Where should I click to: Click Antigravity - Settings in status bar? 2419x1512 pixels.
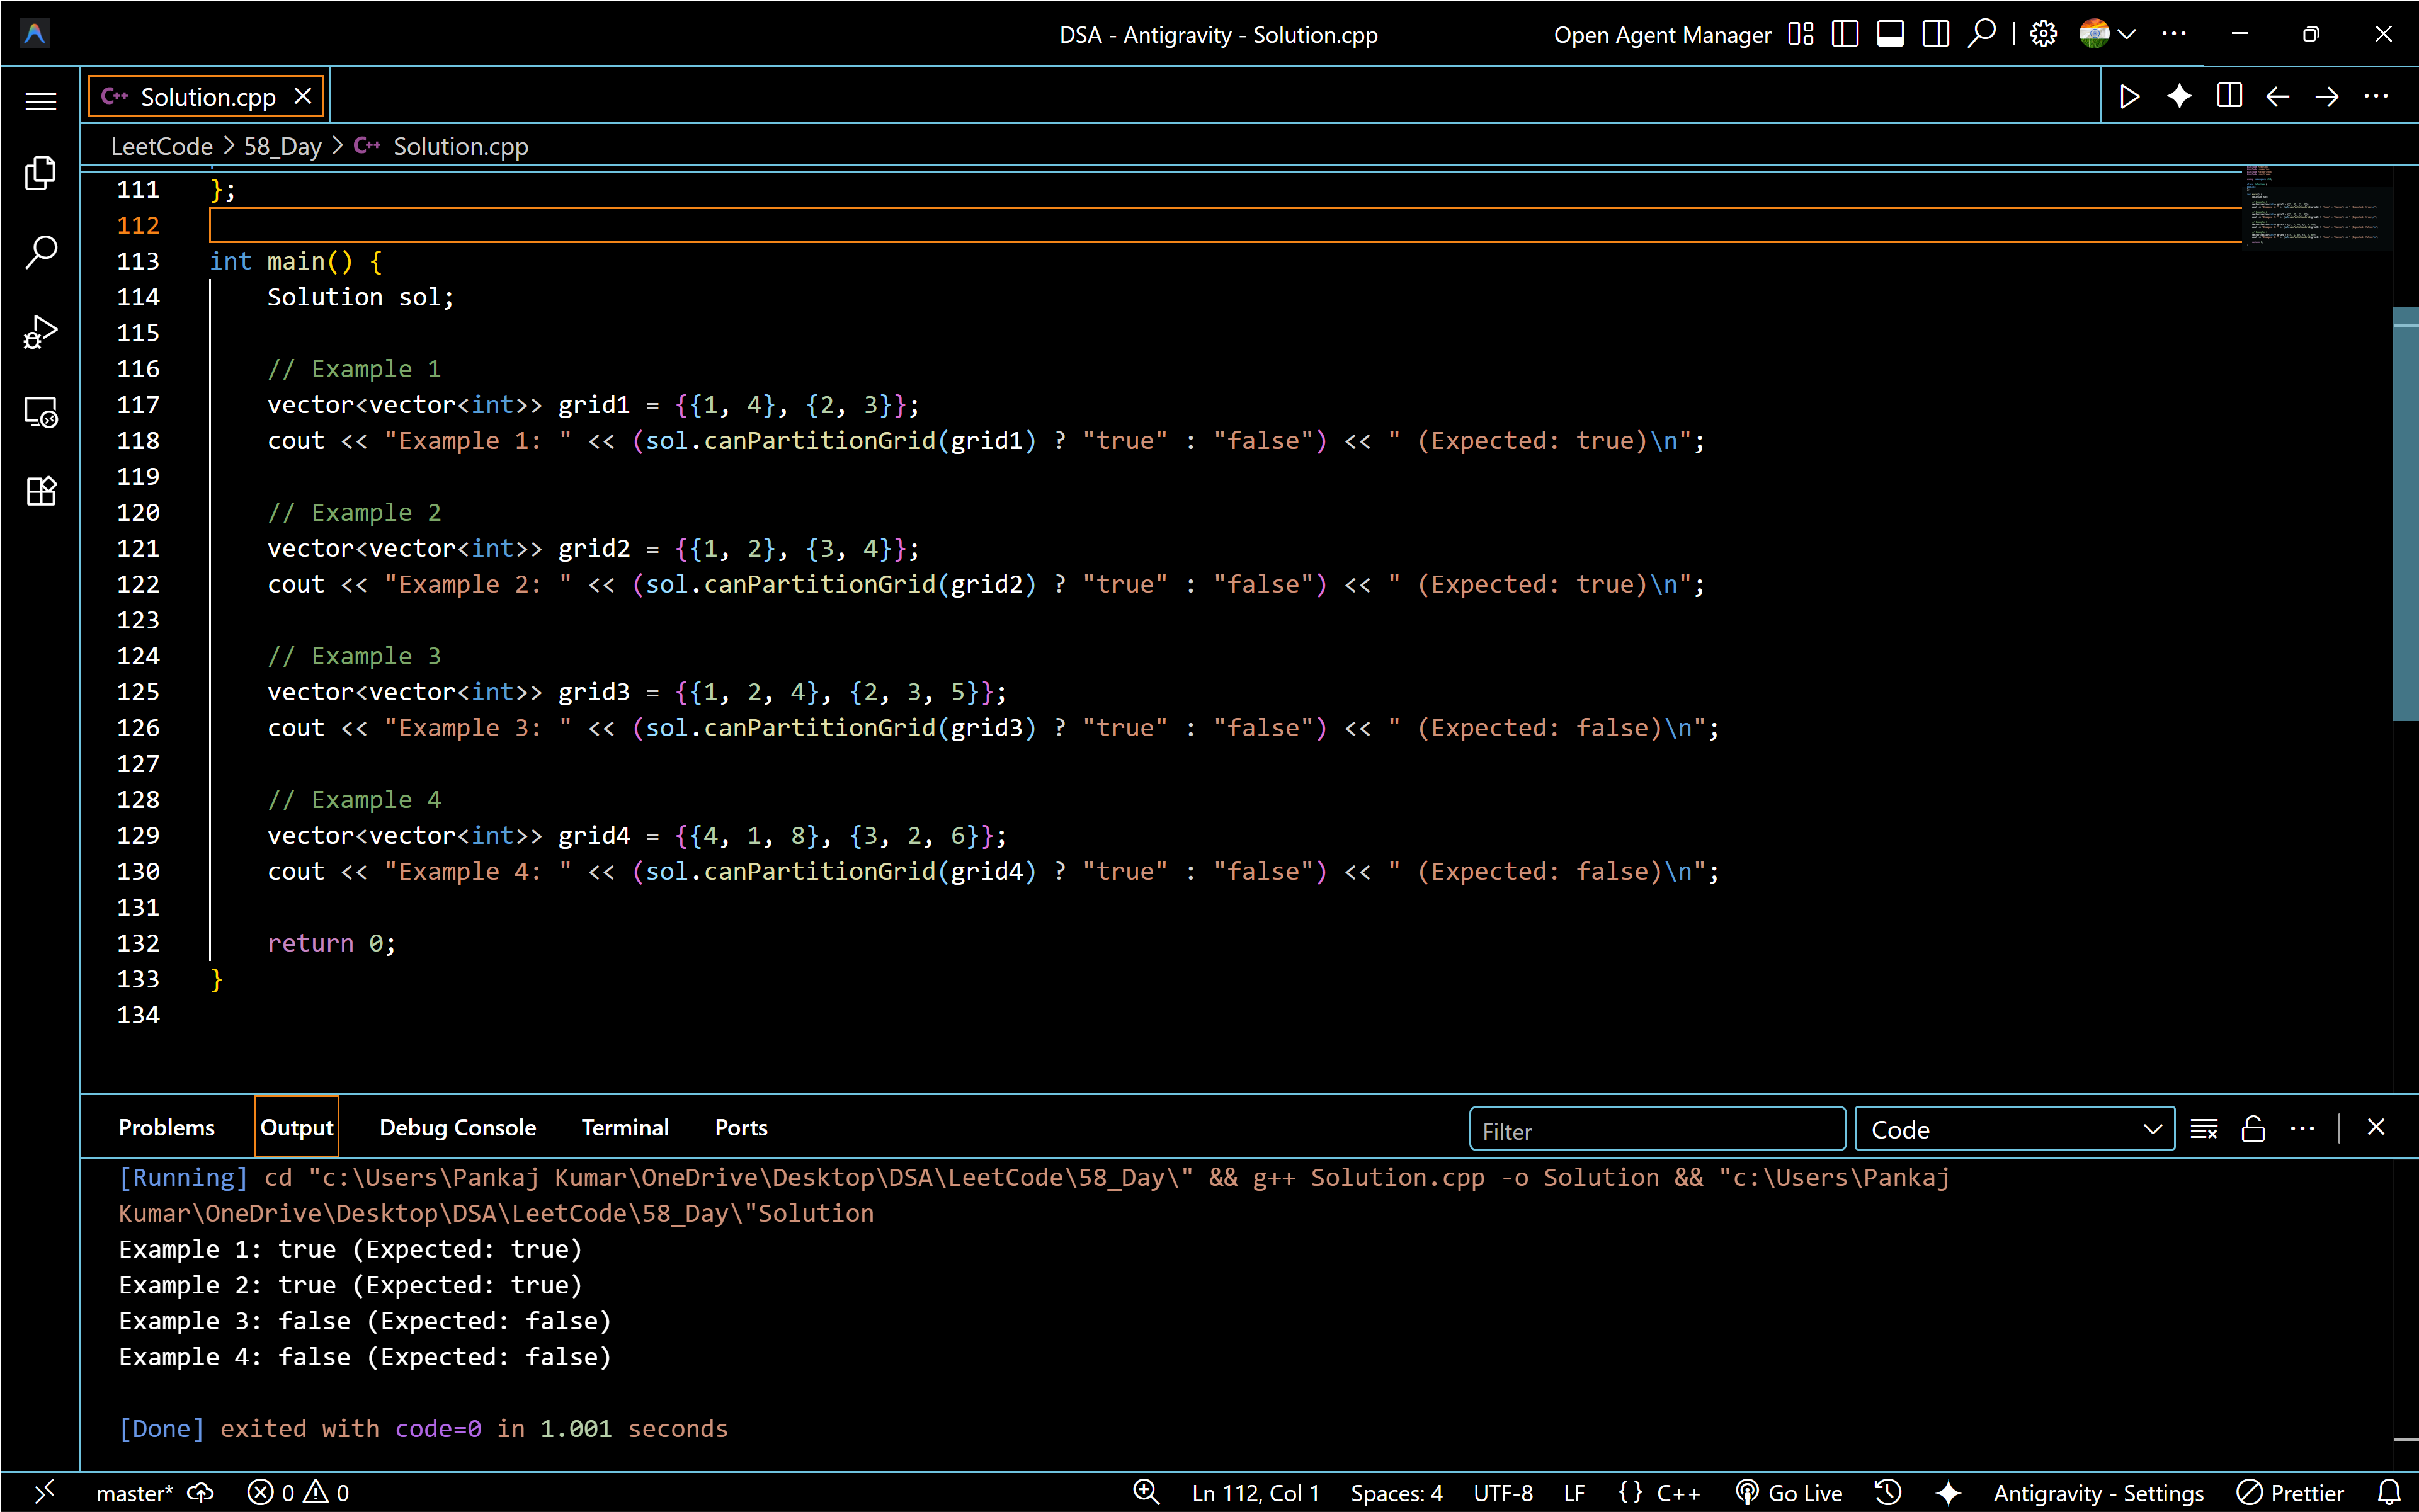click(x=2098, y=1492)
